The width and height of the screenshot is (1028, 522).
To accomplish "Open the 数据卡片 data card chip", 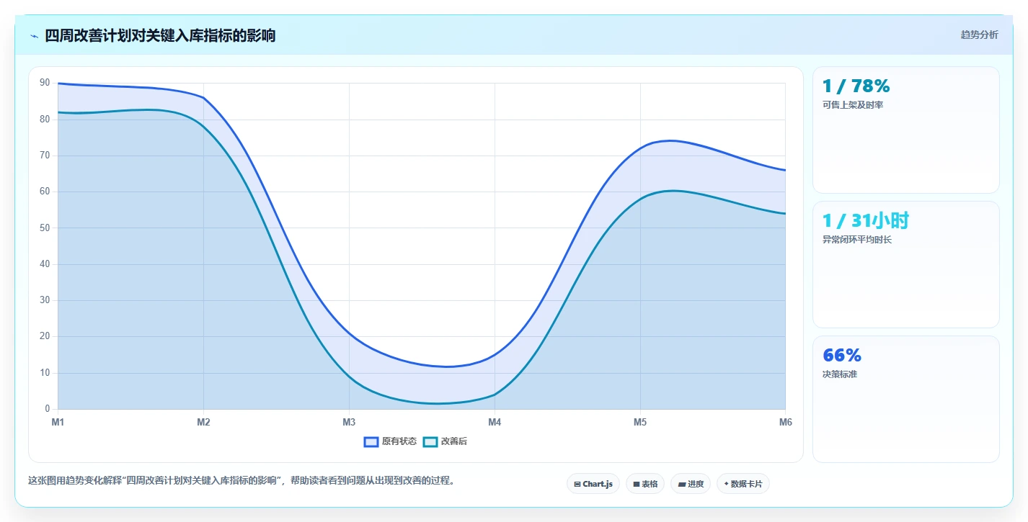I will tap(743, 484).
